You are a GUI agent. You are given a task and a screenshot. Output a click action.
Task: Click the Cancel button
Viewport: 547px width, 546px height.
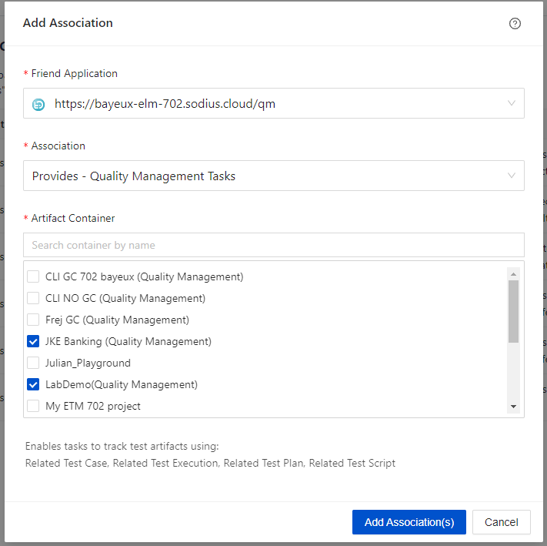click(x=502, y=522)
